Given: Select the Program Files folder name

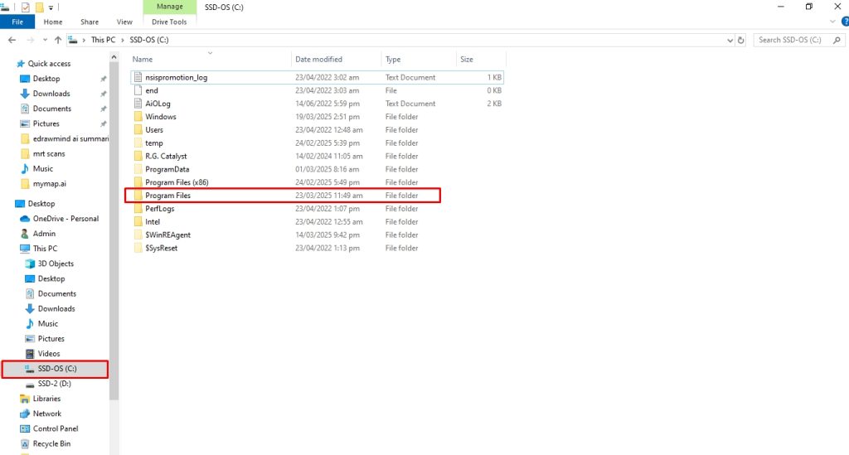Looking at the screenshot, I should point(167,196).
